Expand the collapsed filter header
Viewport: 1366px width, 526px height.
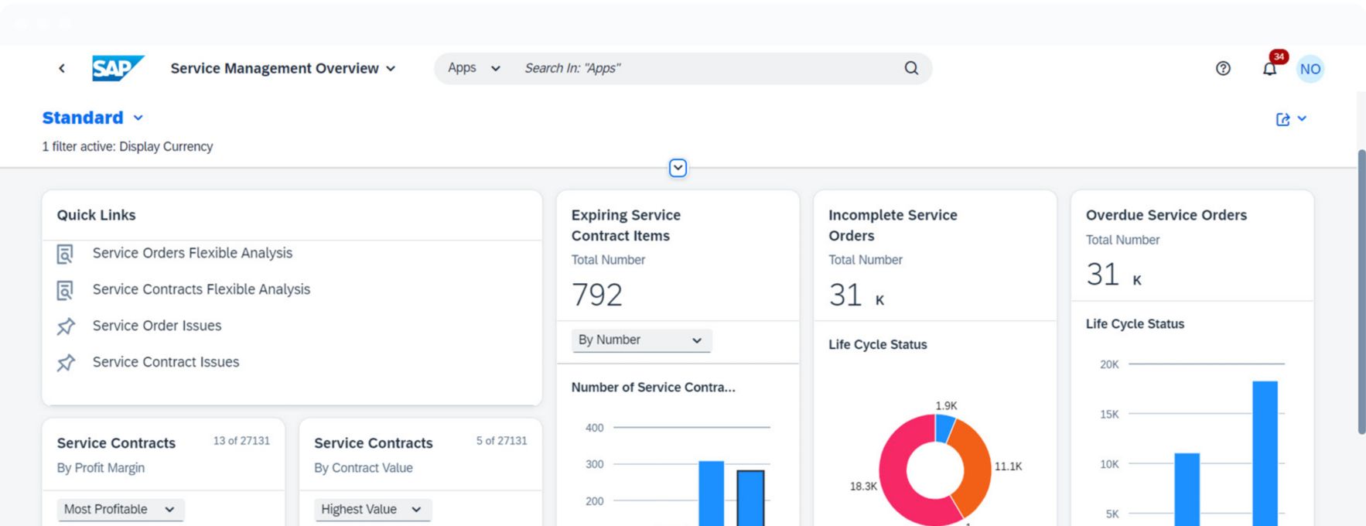click(x=678, y=168)
